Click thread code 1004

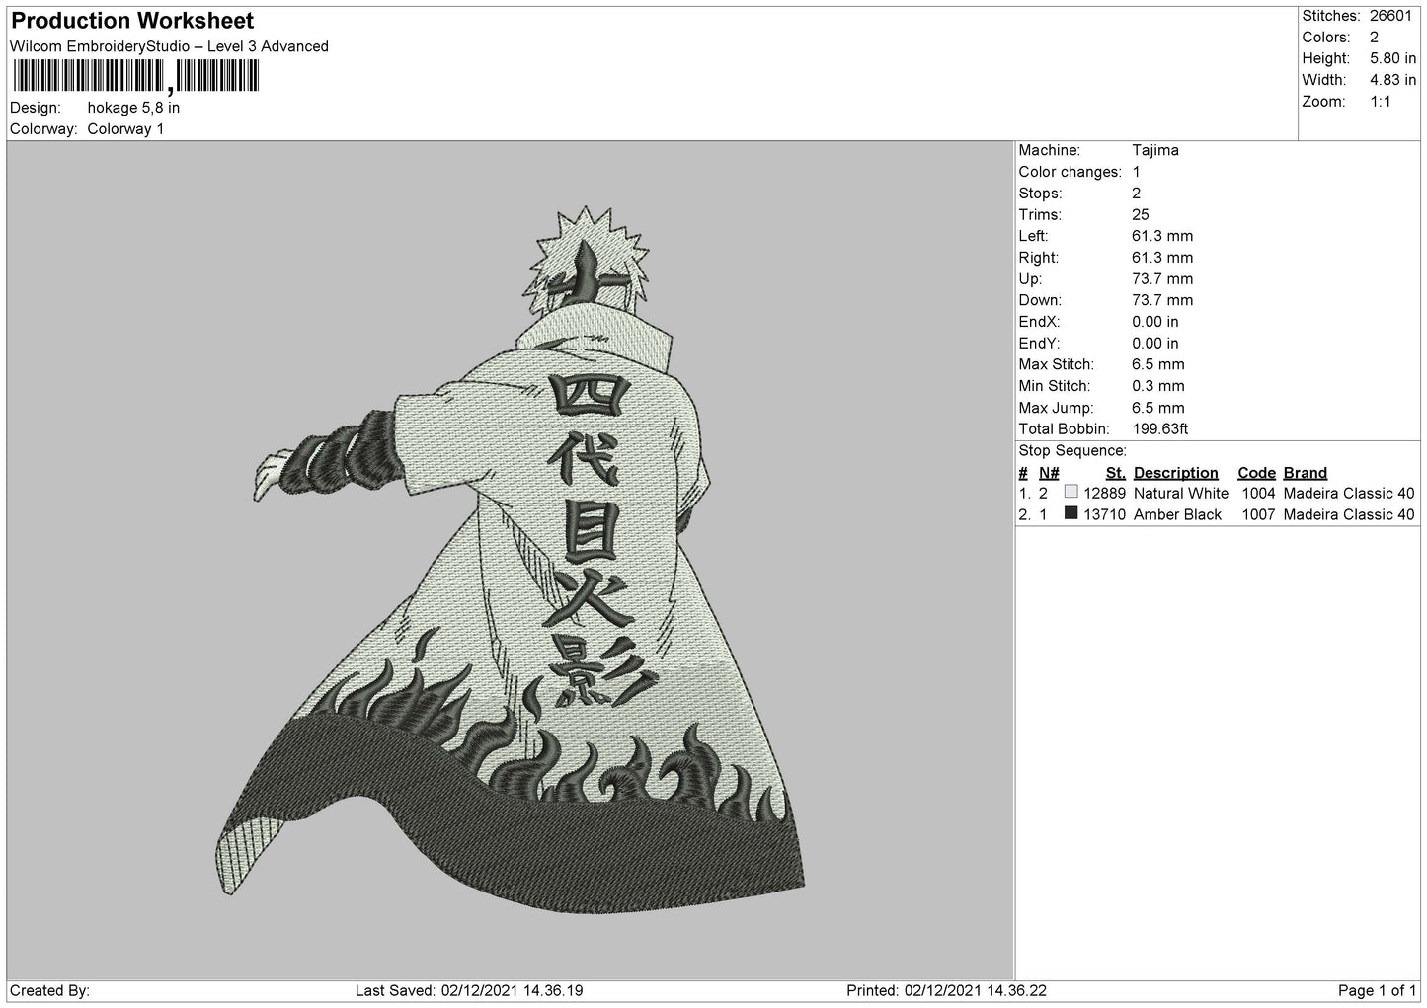1258,493
